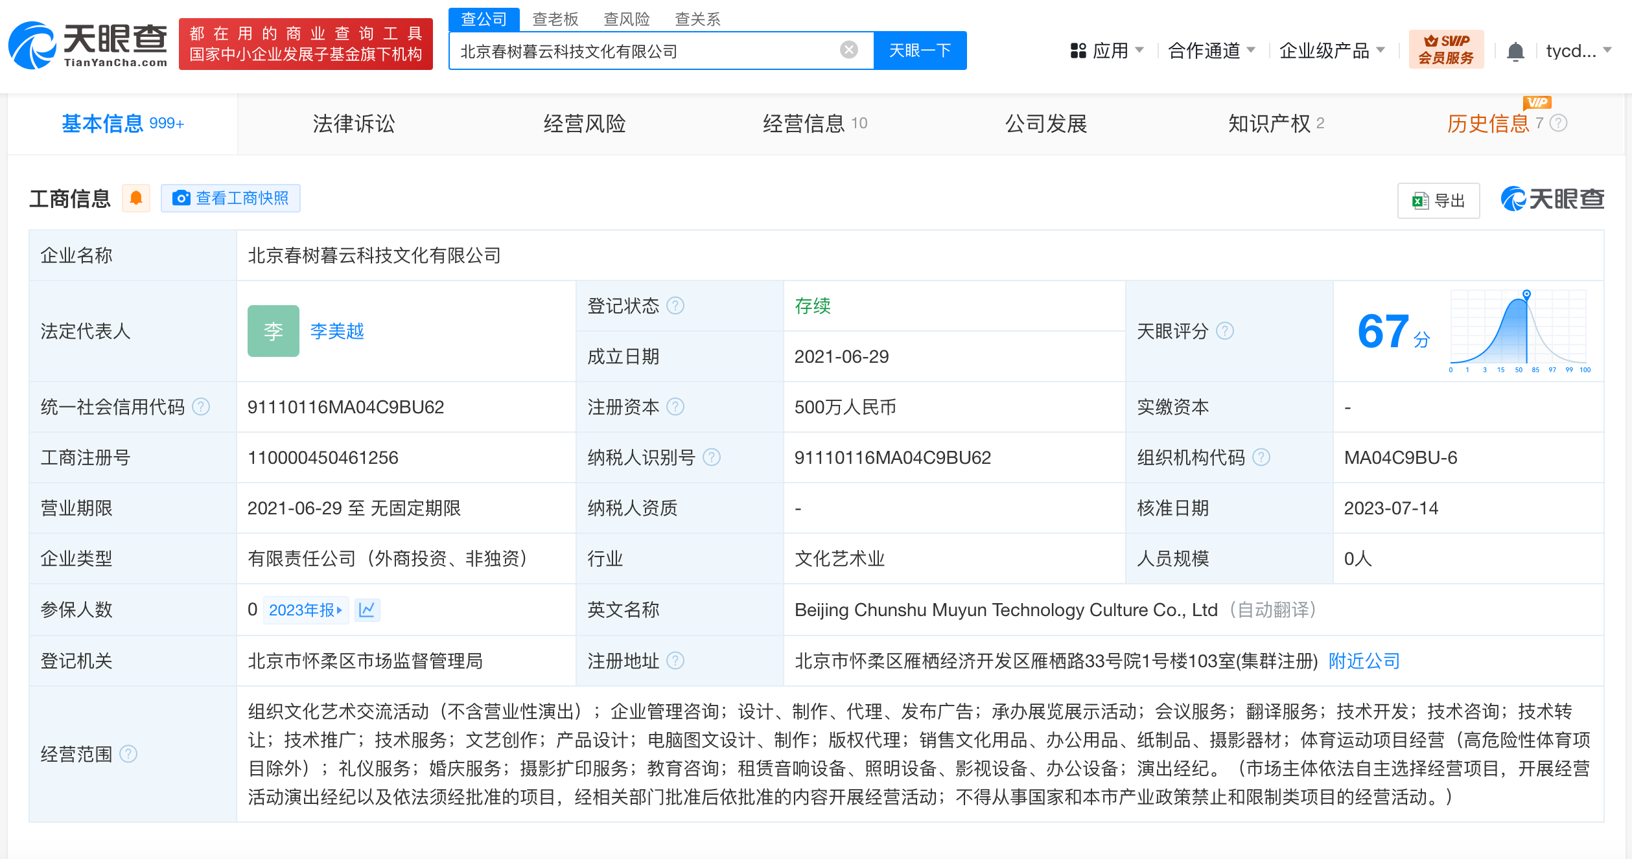Click the 天眼评分 distribution chart
This screenshot has height=859, width=1632.
(x=1520, y=331)
